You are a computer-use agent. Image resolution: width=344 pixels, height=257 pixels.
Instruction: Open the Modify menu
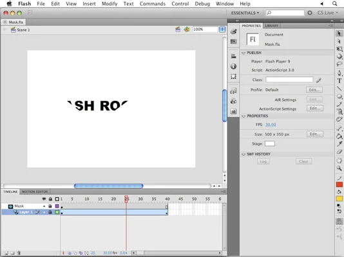pos(110,4)
